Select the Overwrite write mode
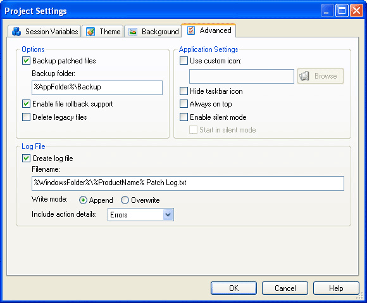Screen dimensions: 367x303 125,200
